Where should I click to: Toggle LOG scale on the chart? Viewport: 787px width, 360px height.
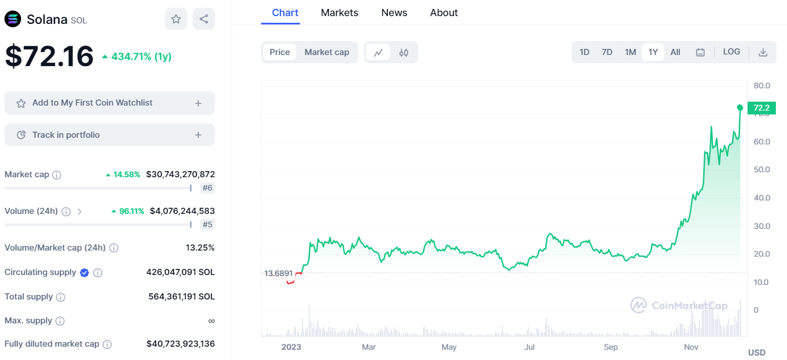pos(731,52)
